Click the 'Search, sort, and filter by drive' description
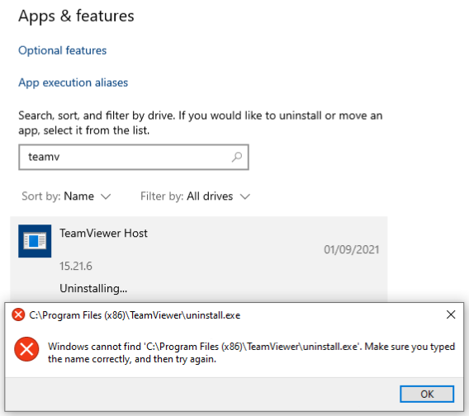 click(x=201, y=123)
